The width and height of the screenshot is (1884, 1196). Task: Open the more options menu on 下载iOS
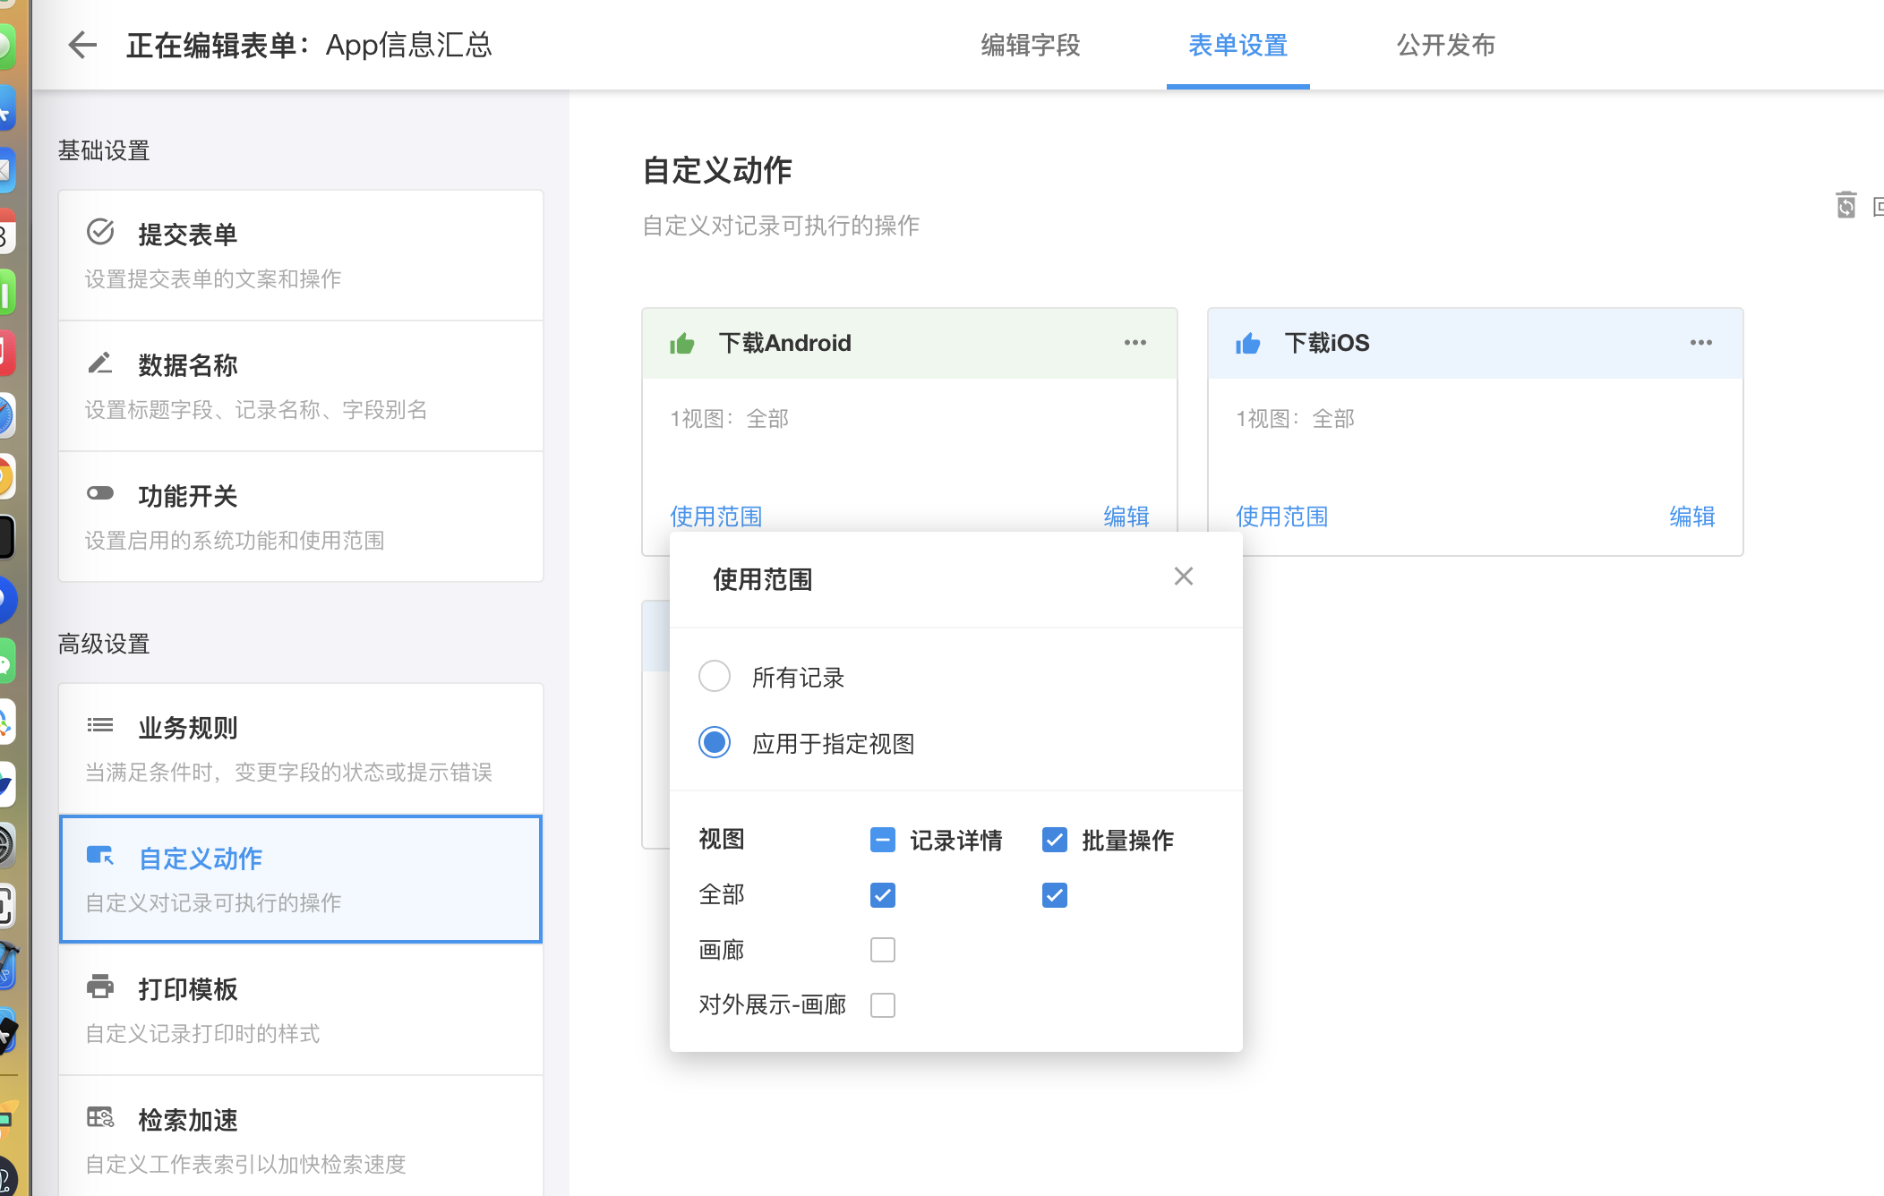(x=1701, y=343)
